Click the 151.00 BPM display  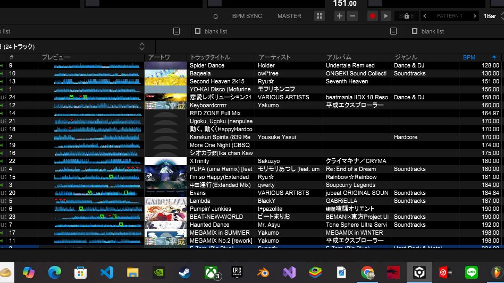click(345, 4)
